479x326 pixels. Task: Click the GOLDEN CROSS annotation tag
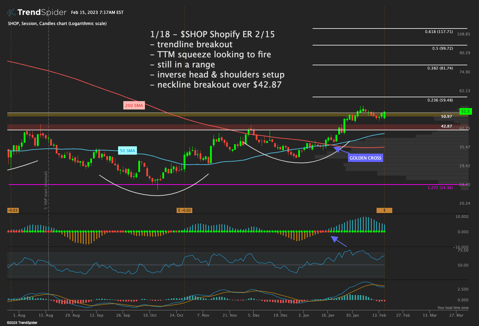[x=365, y=158]
